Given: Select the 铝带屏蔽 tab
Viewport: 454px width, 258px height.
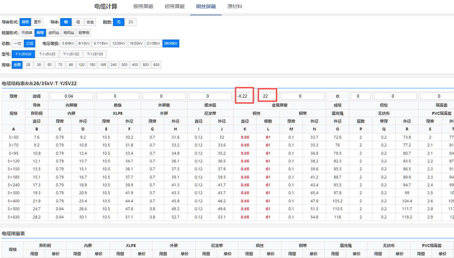Looking at the screenshot, I should pos(175,6).
